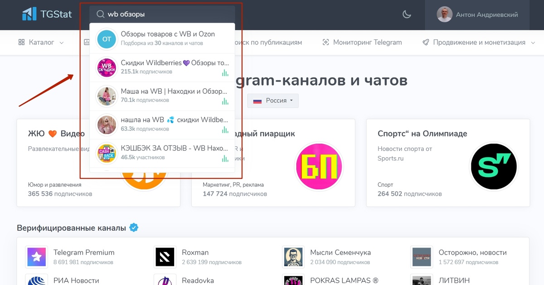The image size is (544, 285).
Task: Click the OT round avatar icon
Action: [x=107, y=39]
